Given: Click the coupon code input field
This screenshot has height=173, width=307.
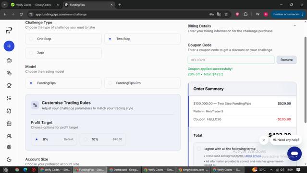Looking at the screenshot, I should click(x=231, y=60).
